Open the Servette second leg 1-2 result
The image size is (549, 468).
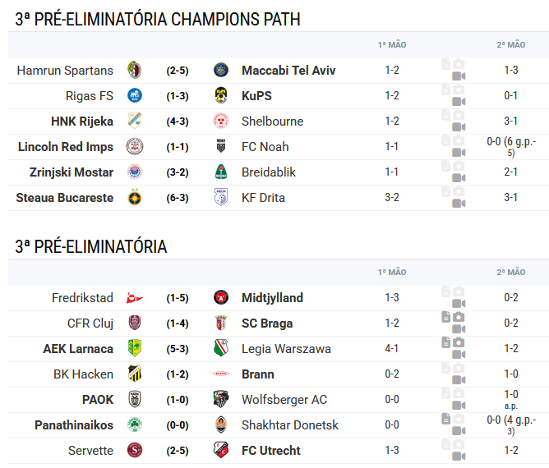click(511, 450)
